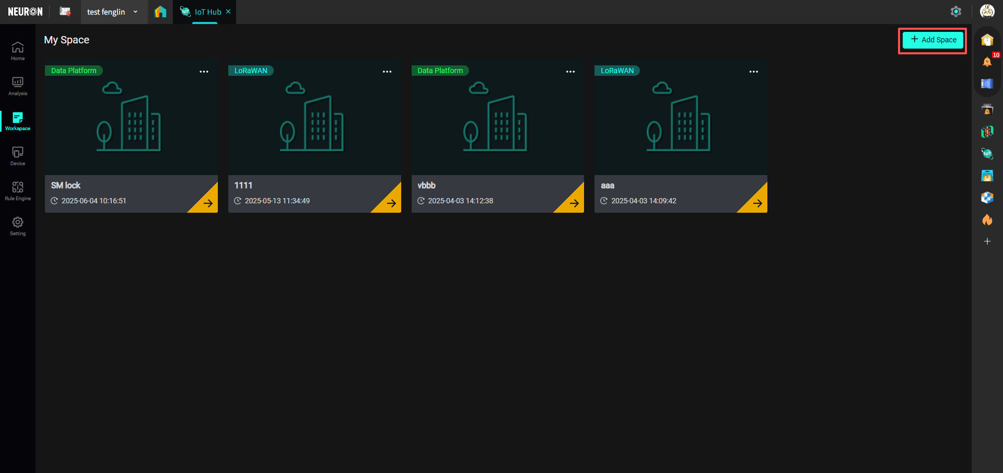Enter the vbbb space via arrow
This screenshot has height=473, width=1003.
point(574,203)
